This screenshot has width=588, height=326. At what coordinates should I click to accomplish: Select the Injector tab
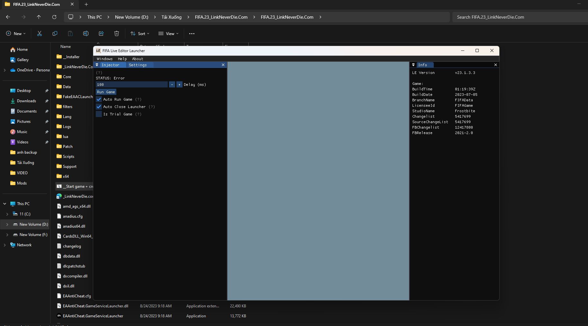pyautogui.click(x=110, y=65)
